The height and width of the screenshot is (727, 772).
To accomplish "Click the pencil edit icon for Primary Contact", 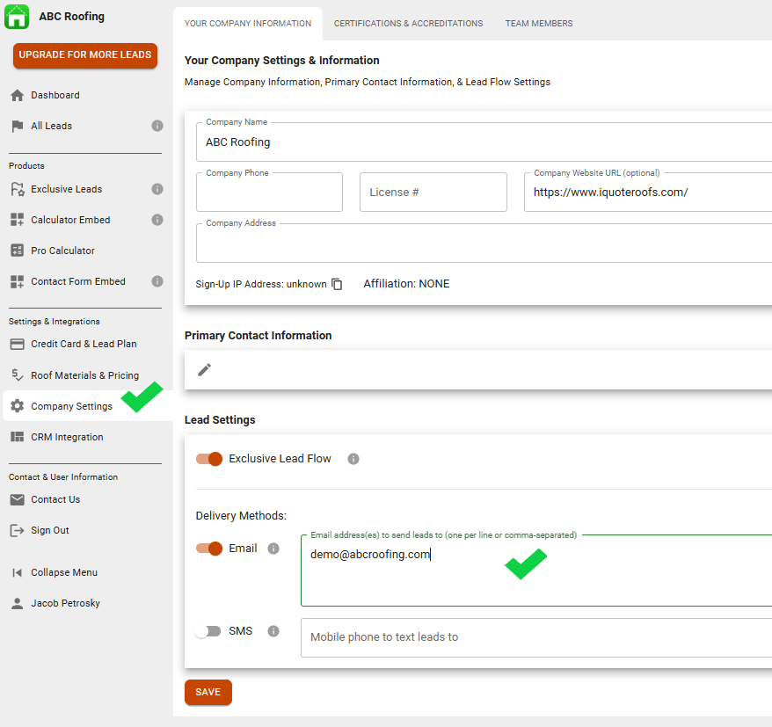I will click(204, 370).
